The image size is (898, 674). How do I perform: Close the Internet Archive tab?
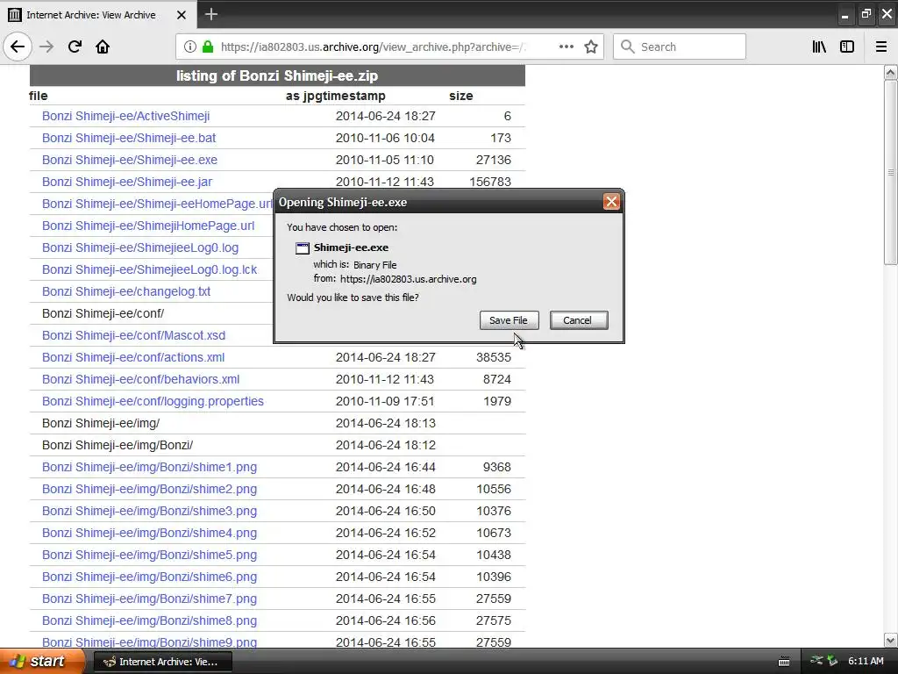182,15
